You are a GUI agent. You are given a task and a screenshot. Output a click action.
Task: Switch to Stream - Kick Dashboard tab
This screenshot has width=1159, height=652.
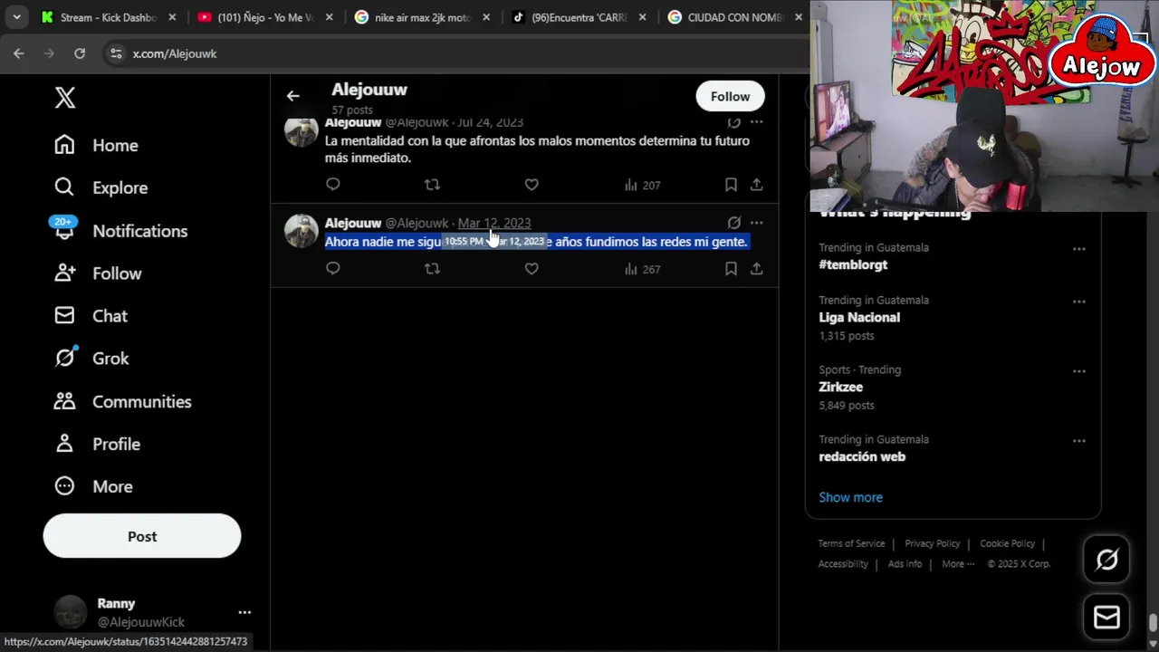tap(109, 17)
